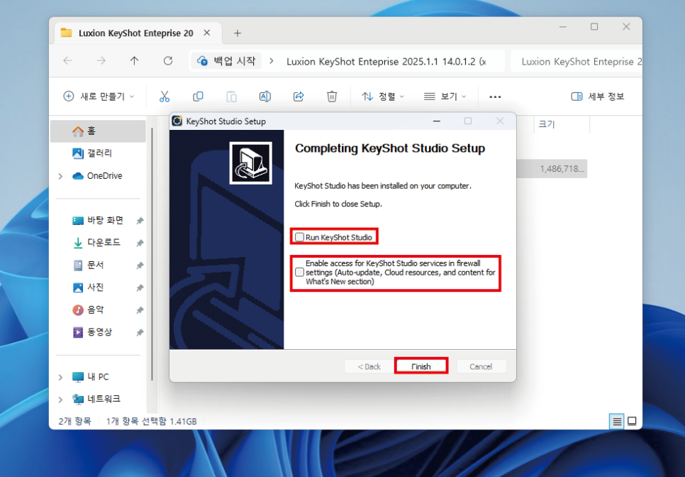This screenshot has width=685, height=477.
Task: Click the 2개 항목 status bar text
Action: (74, 422)
